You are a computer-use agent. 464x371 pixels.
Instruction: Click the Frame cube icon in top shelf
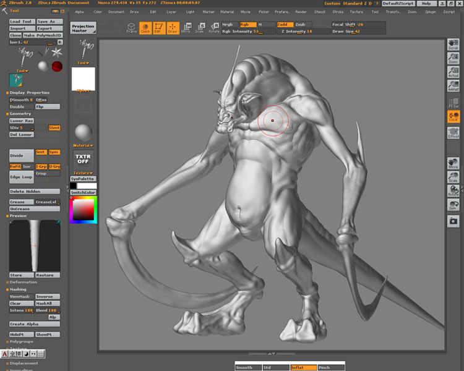pyautogui.click(x=131, y=28)
